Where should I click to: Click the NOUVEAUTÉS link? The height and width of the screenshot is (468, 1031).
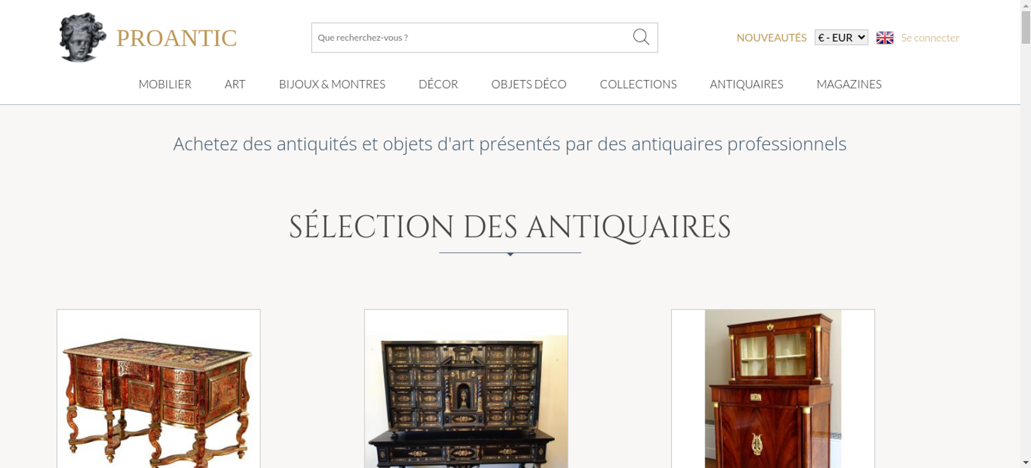771,38
